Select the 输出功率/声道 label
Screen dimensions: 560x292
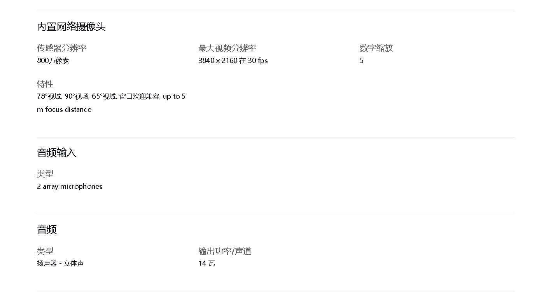tap(225, 251)
